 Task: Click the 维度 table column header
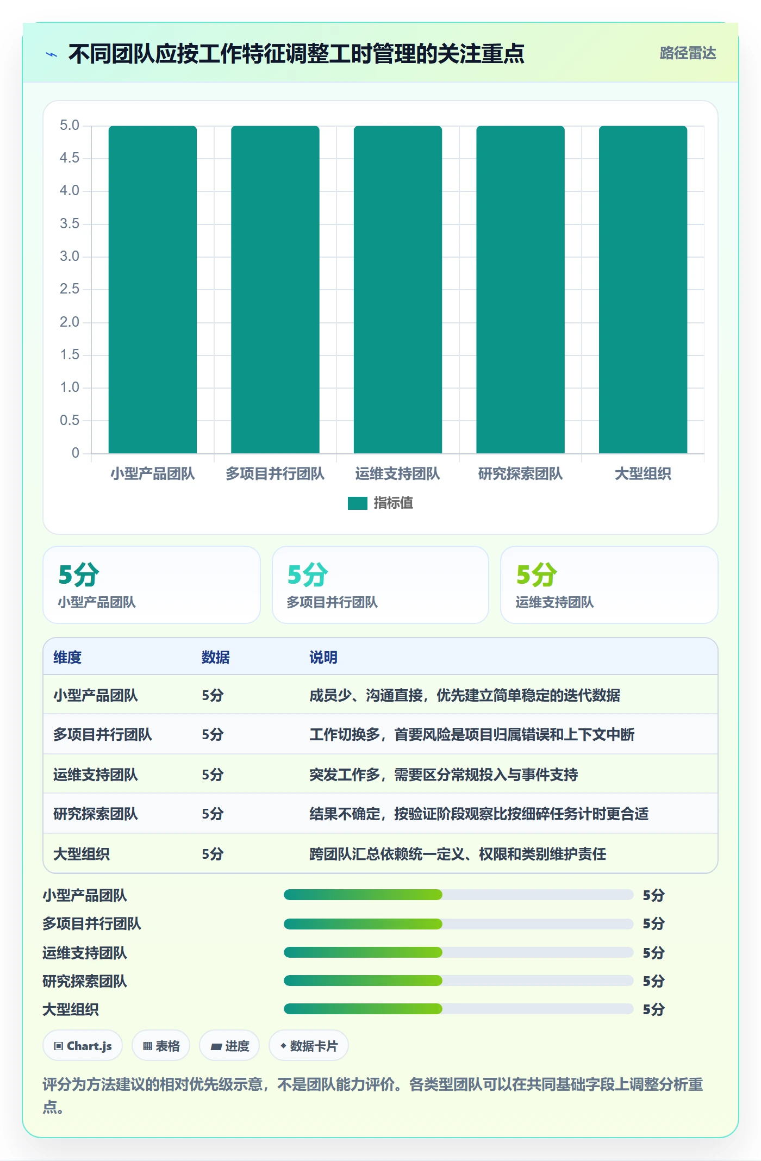pos(67,657)
